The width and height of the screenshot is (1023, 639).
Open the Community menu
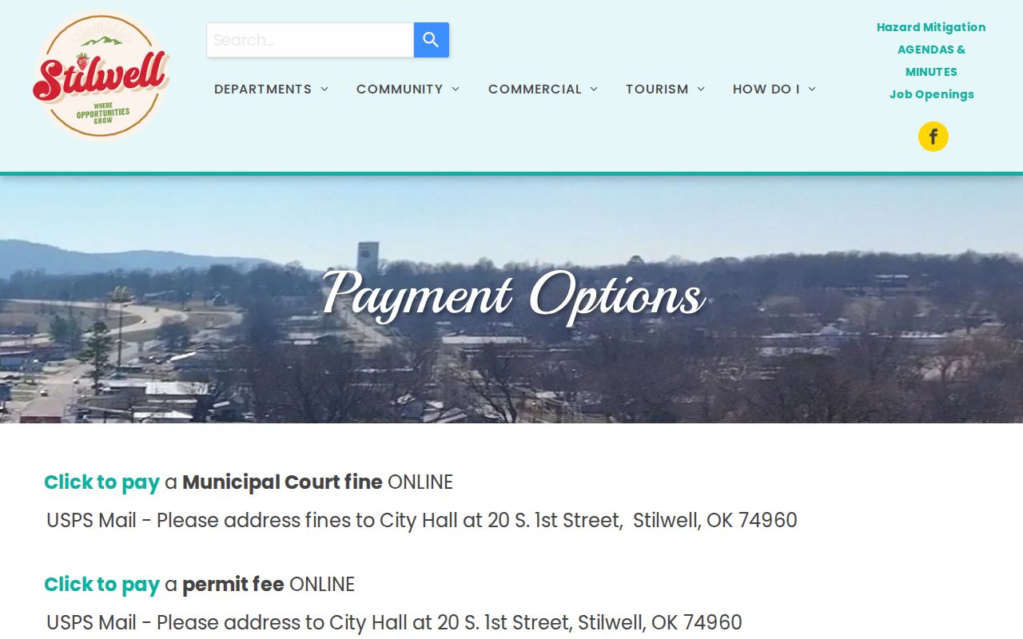click(x=408, y=89)
